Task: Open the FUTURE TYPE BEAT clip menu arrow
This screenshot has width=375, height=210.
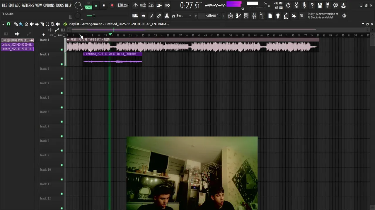Action: 68,40
